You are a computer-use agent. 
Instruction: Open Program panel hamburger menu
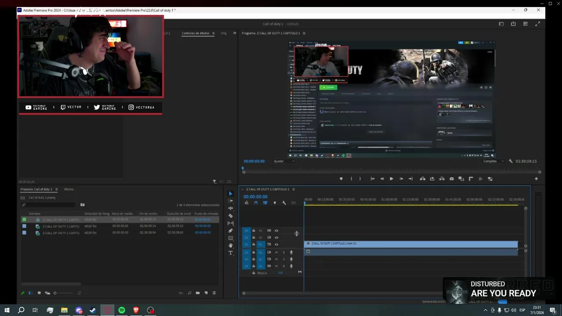coord(304,33)
